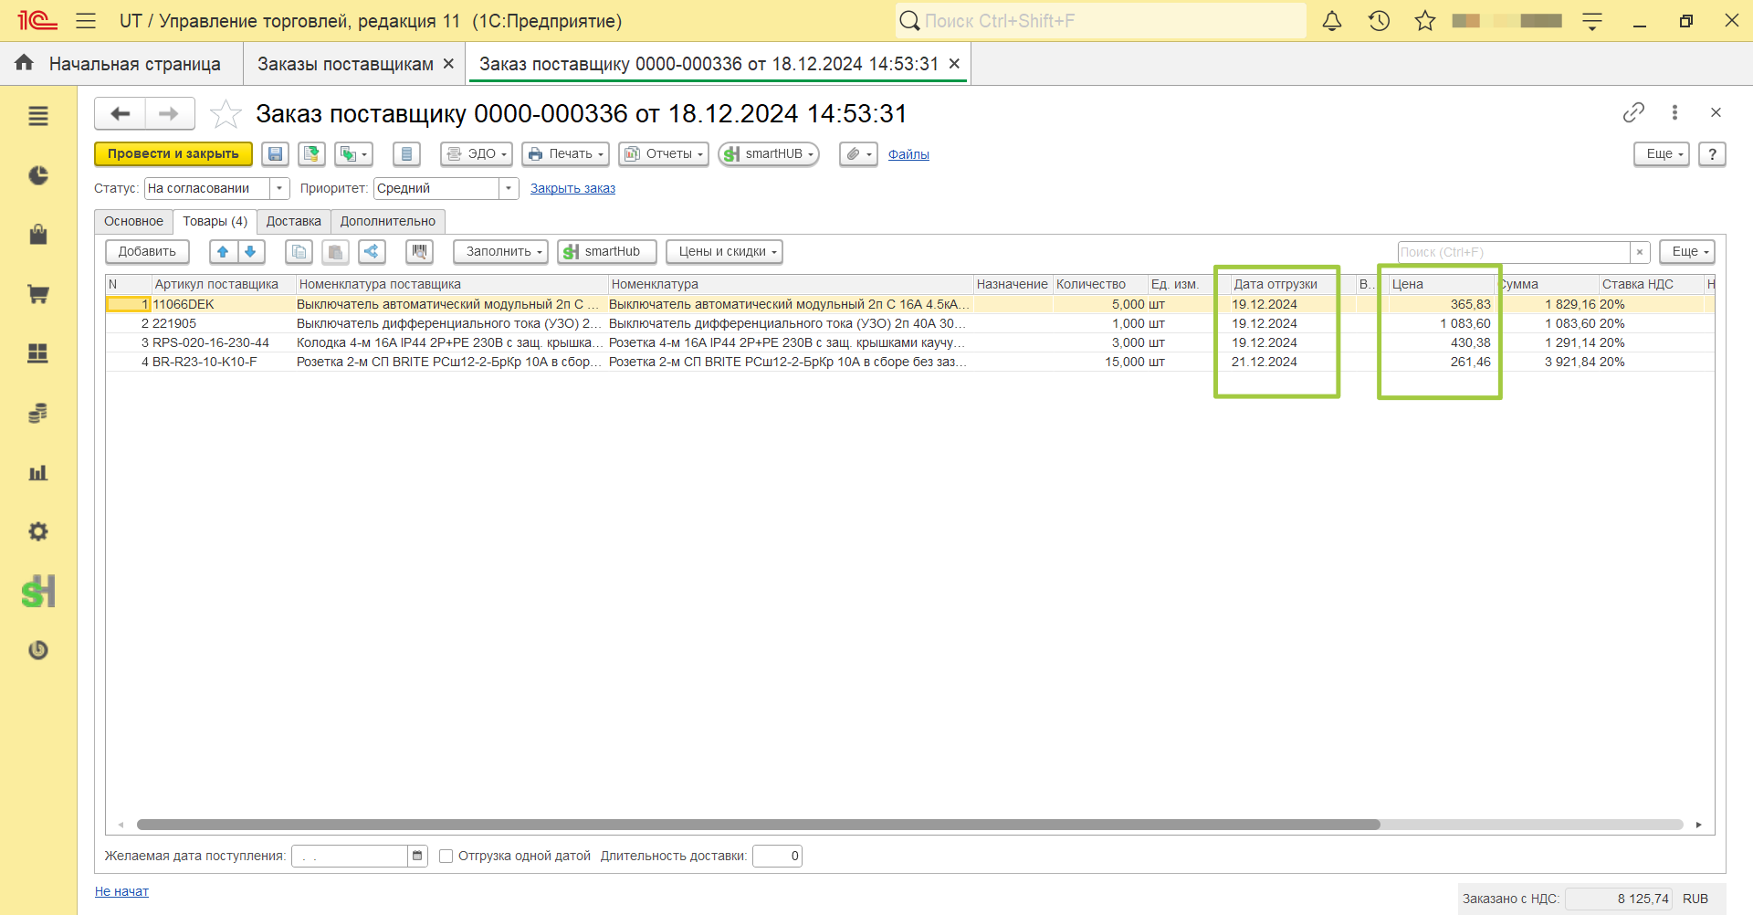The height and width of the screenshot is (915, 1753).
Task: Expand the Статус dropdown
Action: [279, 189]
